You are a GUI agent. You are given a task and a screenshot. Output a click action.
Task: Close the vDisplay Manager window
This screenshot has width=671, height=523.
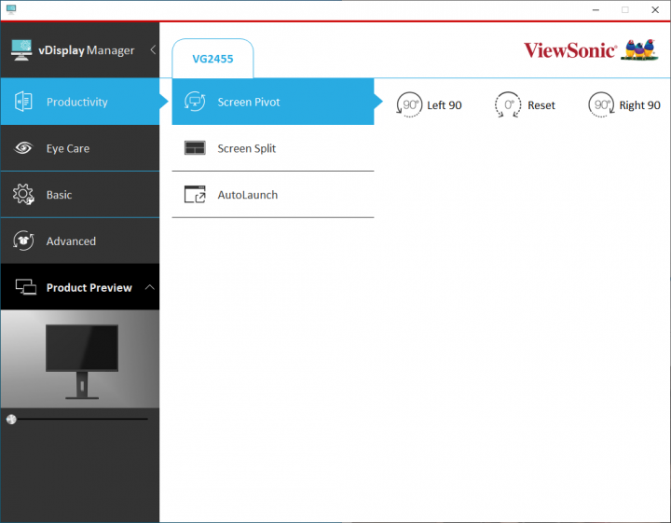click(x=655, y=9)
